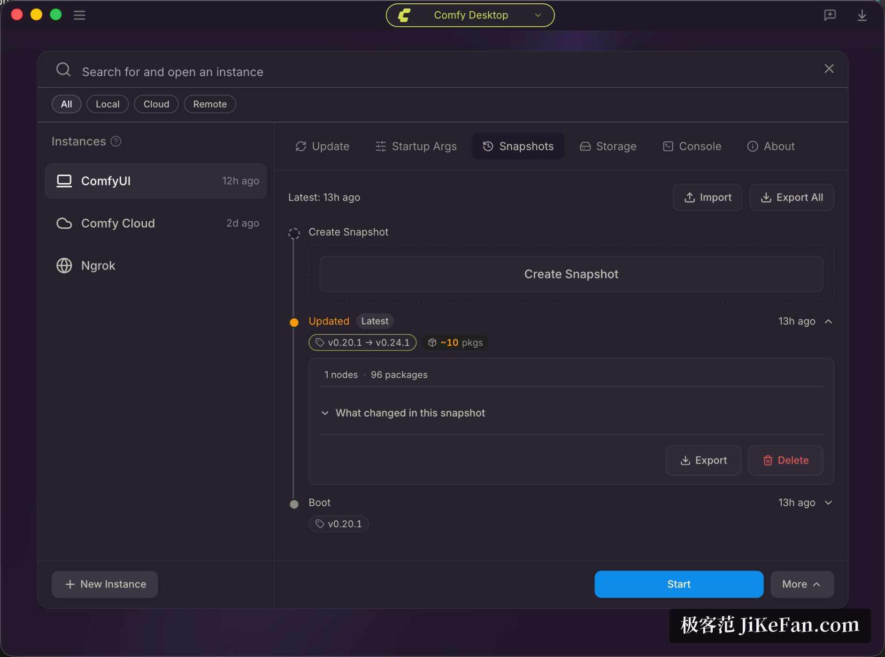Export the Updated snapshot
The width and height of the screenshot is (885, 657).
click(703, 460)
